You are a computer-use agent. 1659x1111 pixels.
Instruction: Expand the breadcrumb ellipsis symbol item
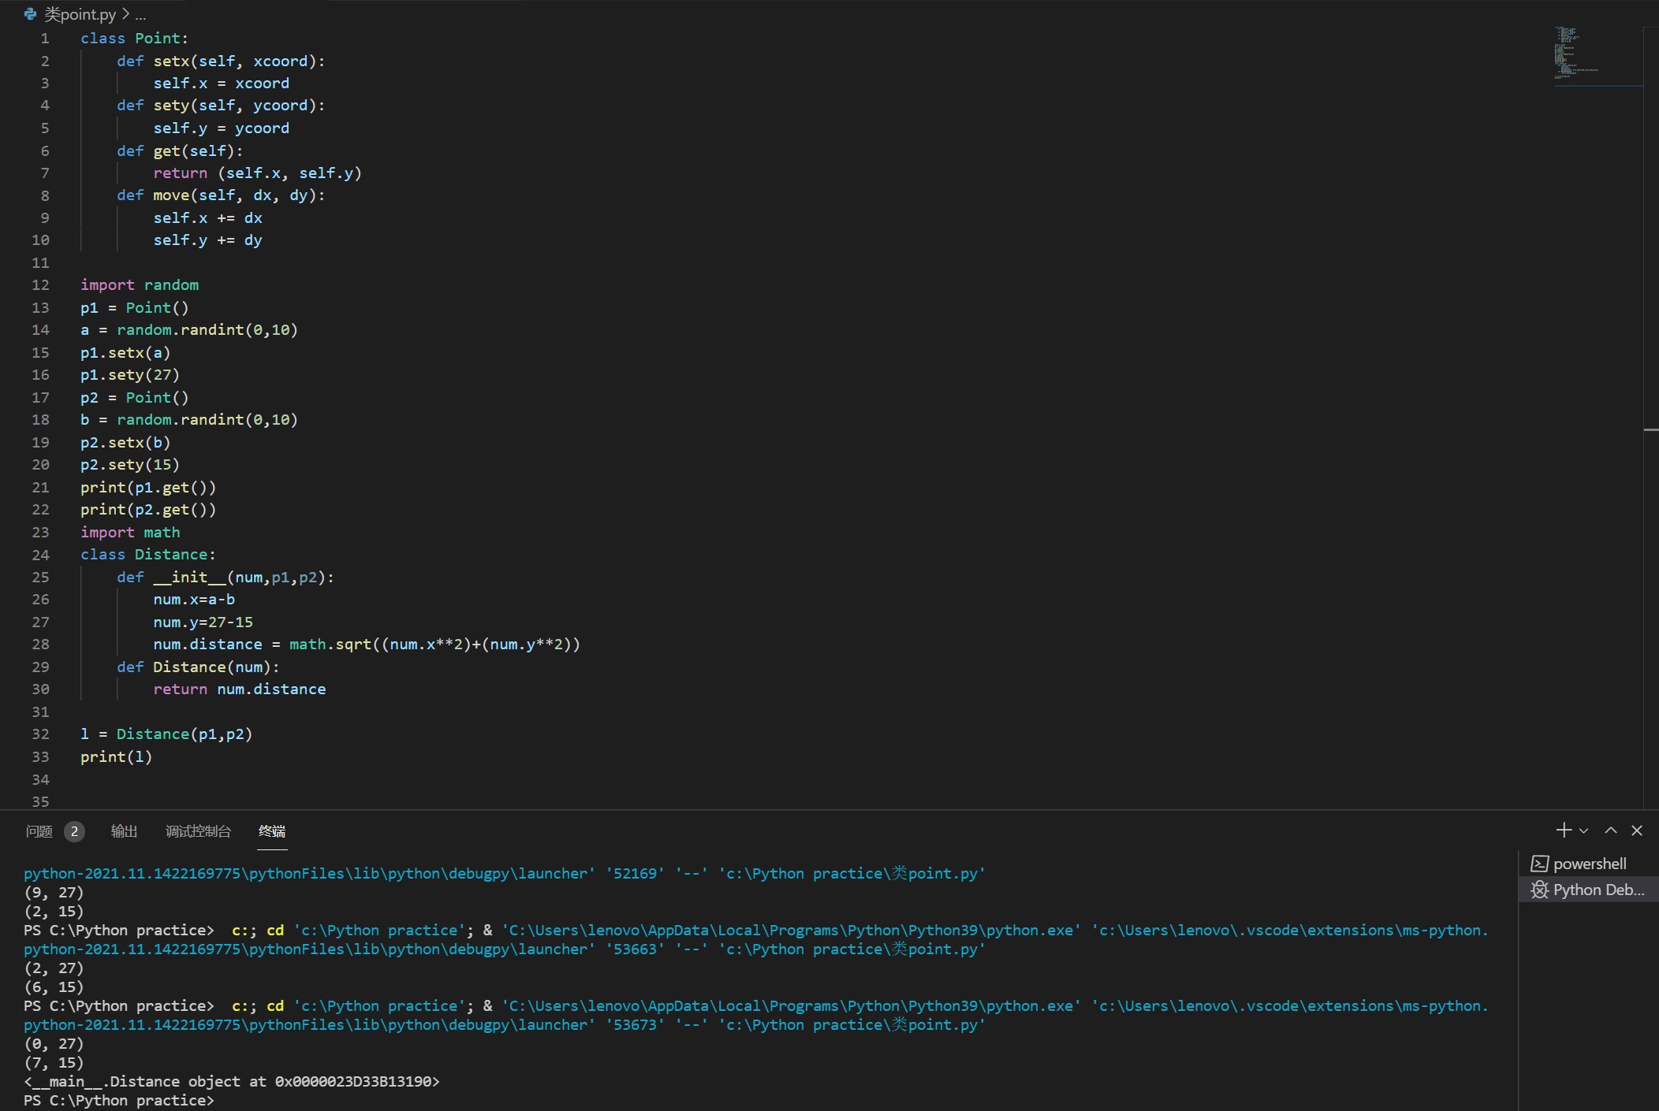(x=140, y=14)
